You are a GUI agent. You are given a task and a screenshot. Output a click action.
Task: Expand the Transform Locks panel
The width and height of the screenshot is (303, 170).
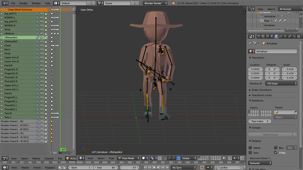262,95
